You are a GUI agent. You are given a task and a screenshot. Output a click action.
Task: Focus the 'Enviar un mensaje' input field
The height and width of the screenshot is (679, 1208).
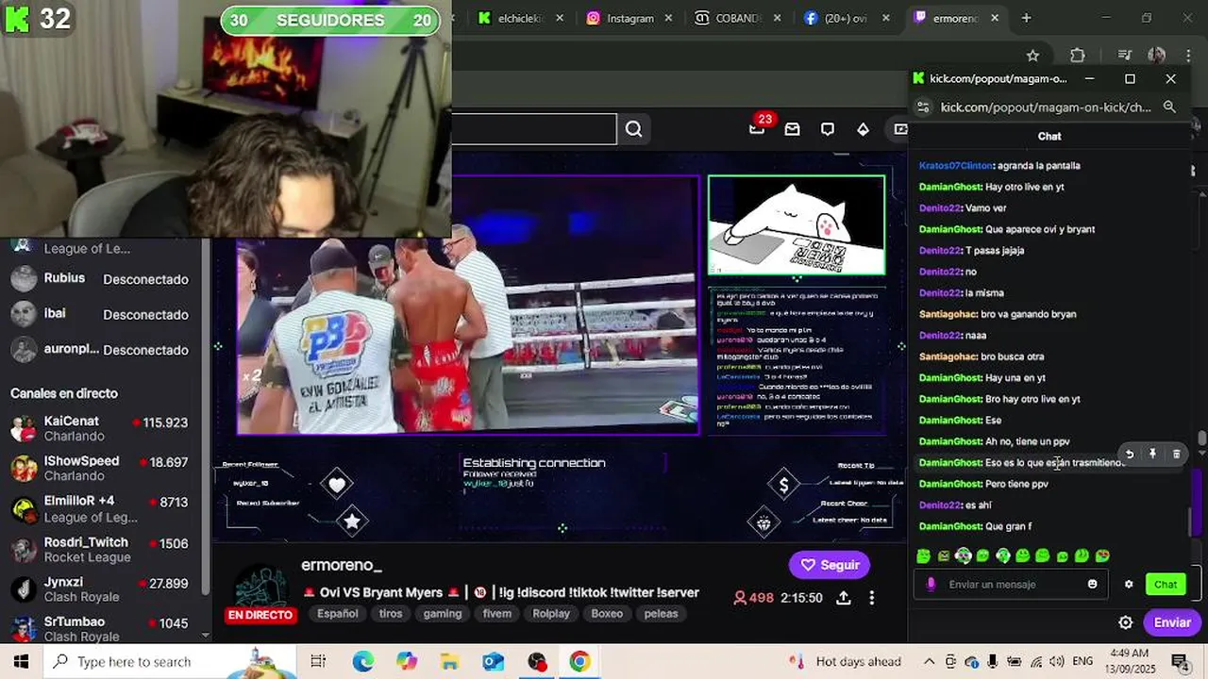[x=1011, y=584]
